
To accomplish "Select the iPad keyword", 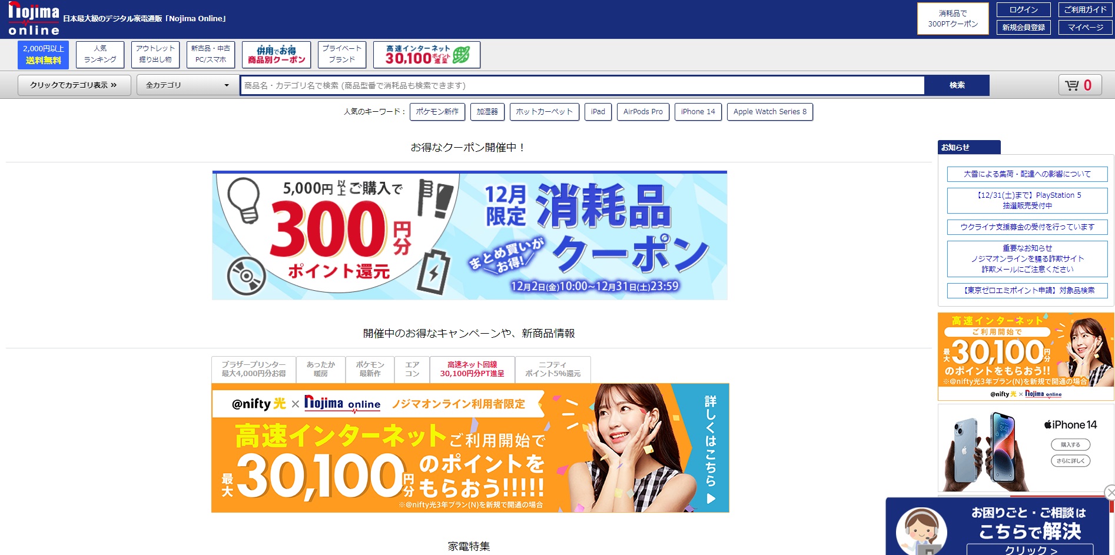I will coord(598,112).
